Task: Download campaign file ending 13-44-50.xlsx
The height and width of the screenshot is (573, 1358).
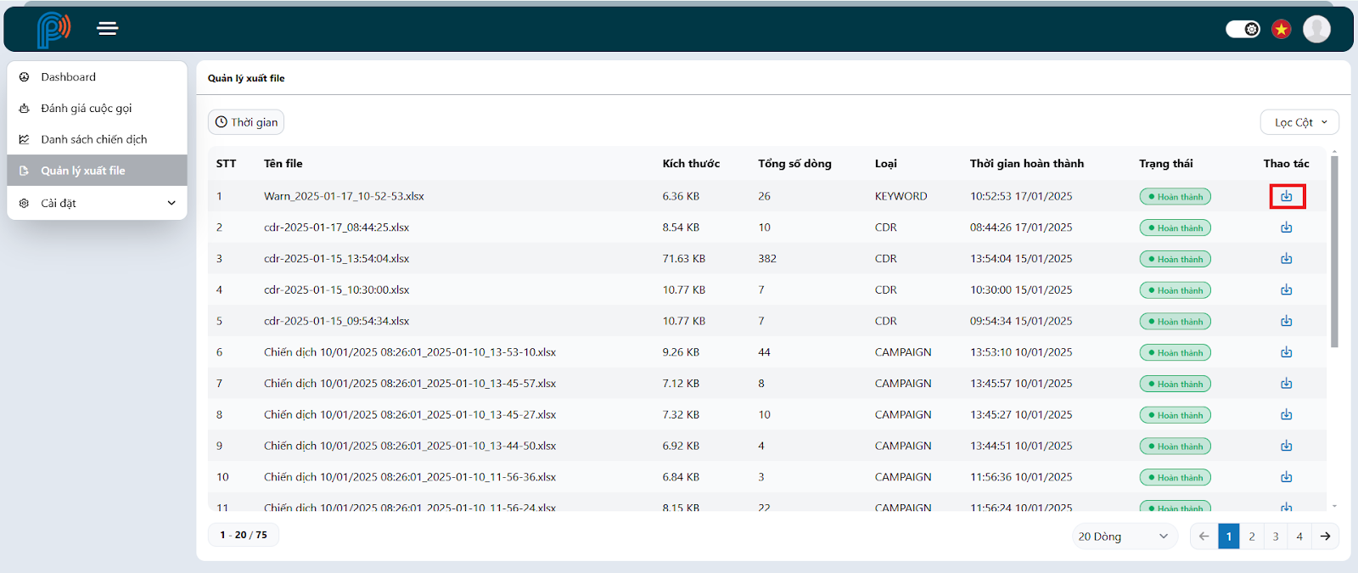Action: (1287, 446)
